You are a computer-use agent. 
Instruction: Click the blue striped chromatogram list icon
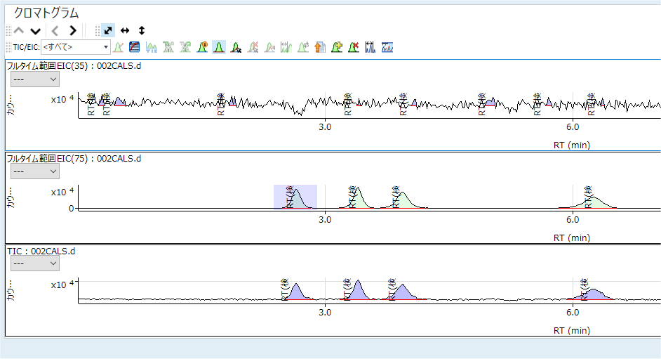pyautogui.click(x=135, y=47)
